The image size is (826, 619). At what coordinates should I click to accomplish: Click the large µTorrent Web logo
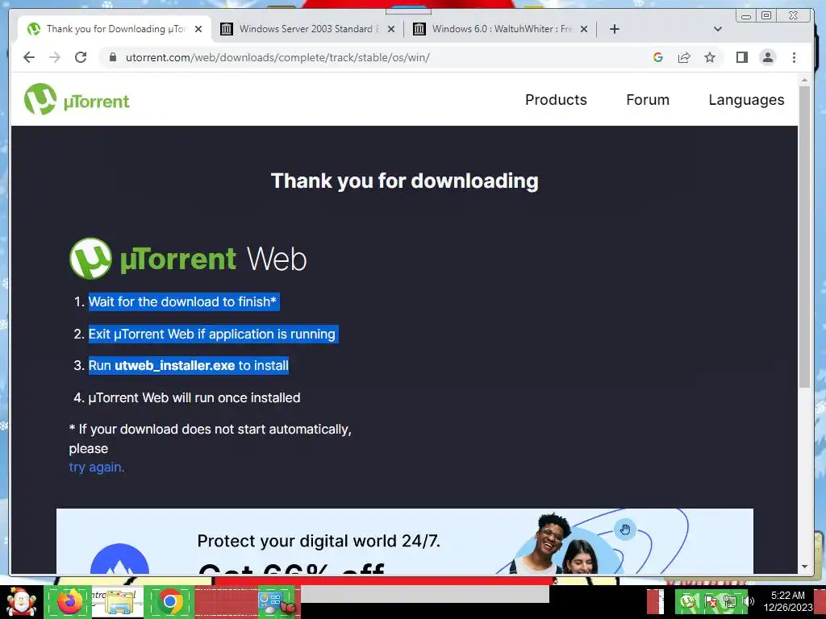188,259
